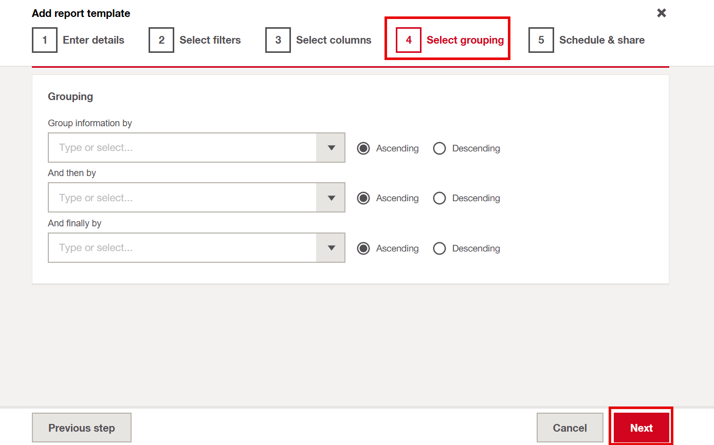714x445 pixels.
Task: Expand the 'Group information by' dropdown arrow
Action: point(331,148)
